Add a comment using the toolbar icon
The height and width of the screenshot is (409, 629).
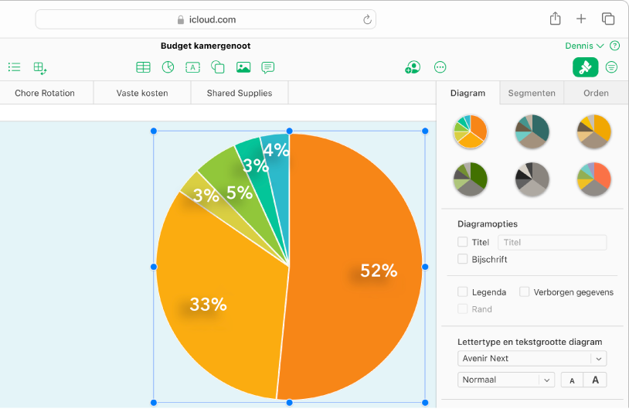click(x=268, y=67)
